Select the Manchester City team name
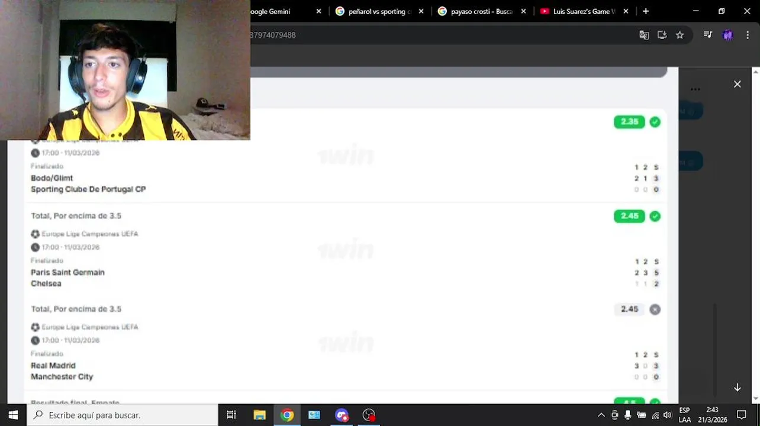The image size is (760, 426). pyautogui.click(x=62, y=377)
